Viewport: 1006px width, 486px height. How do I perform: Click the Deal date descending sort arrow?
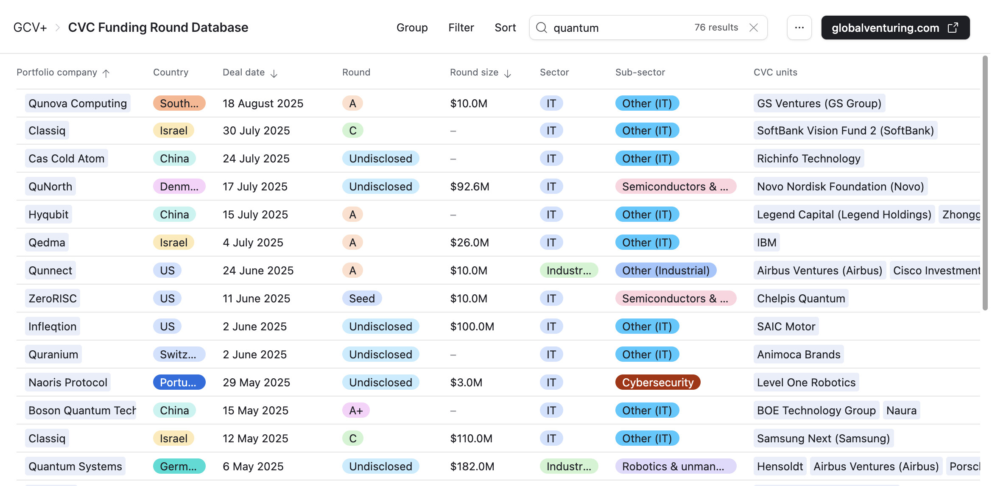(x=274, y=73)
